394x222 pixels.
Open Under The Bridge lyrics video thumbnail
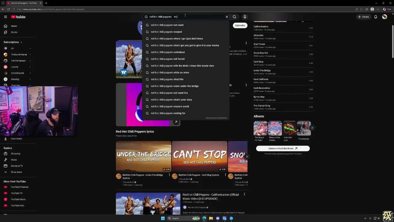[143, 156]
